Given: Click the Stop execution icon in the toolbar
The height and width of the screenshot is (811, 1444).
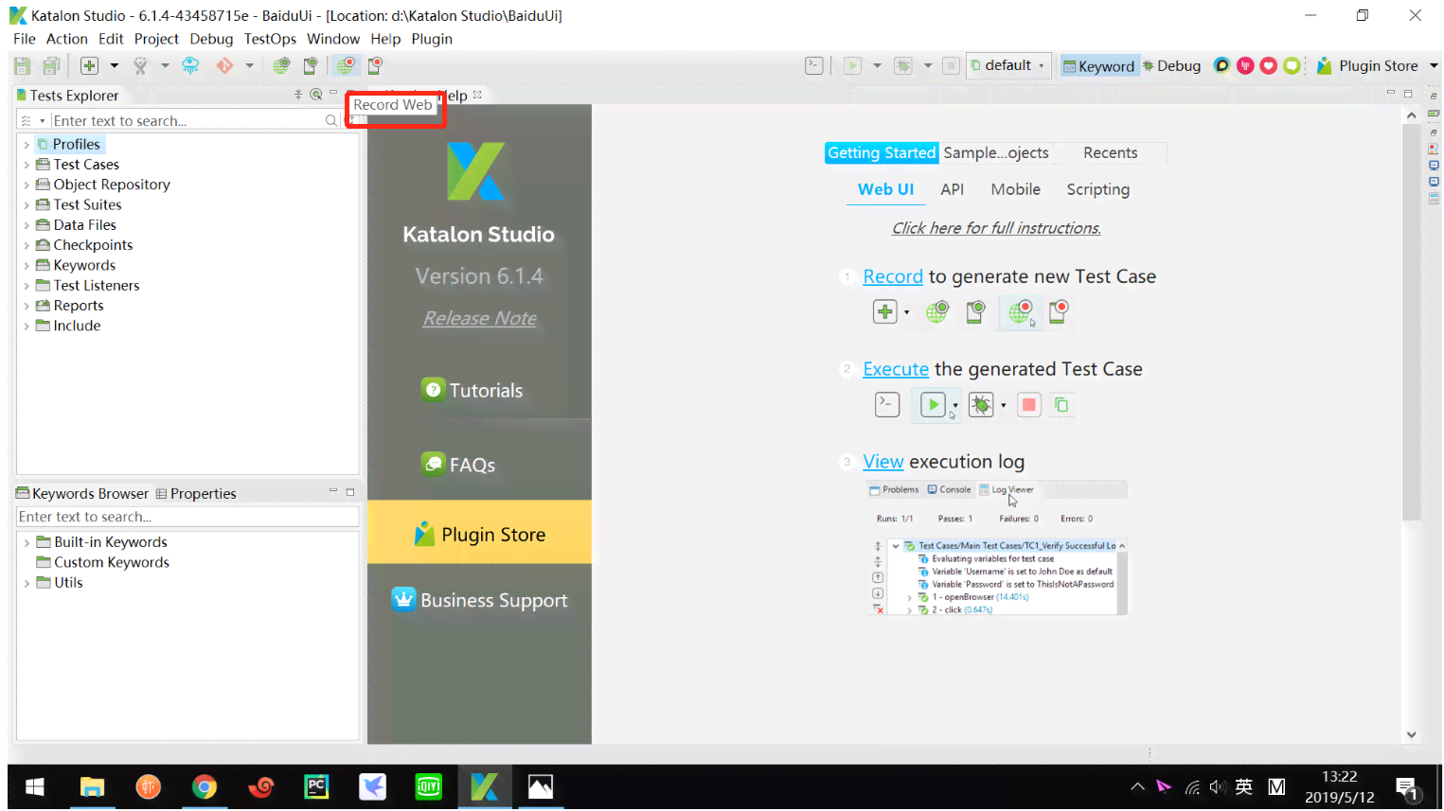Looking at the screenshot, I should (951, 65).
